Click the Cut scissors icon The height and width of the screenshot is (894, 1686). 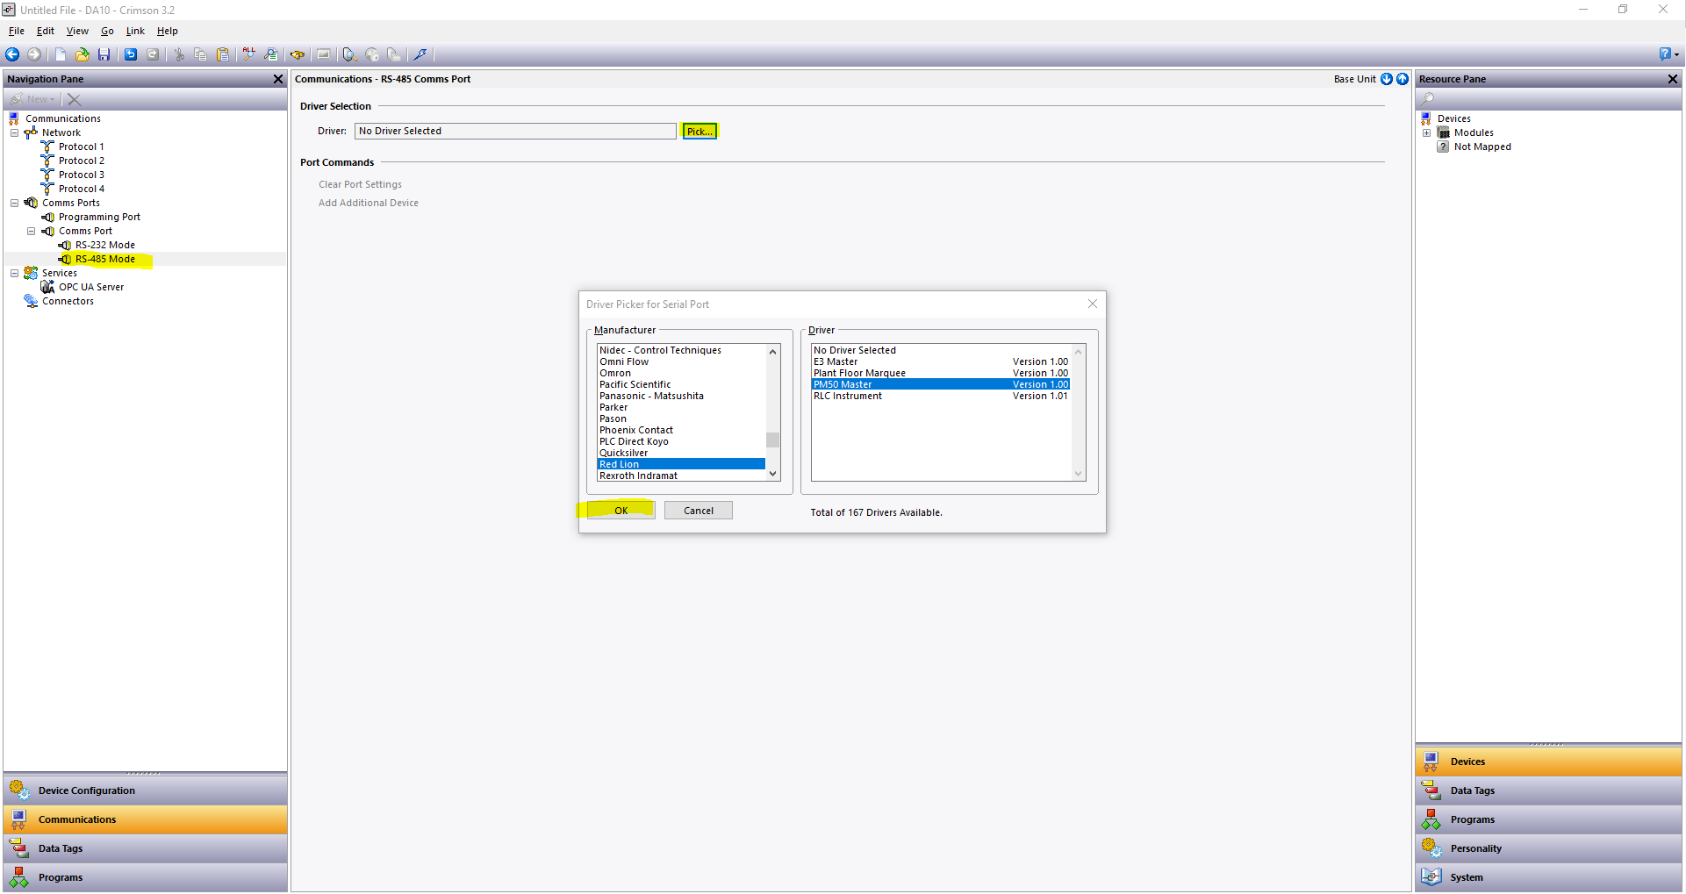[179, 54]
